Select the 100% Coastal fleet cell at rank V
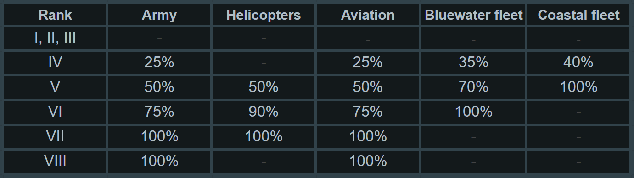The image size is (634, 178). pos(578,87)
